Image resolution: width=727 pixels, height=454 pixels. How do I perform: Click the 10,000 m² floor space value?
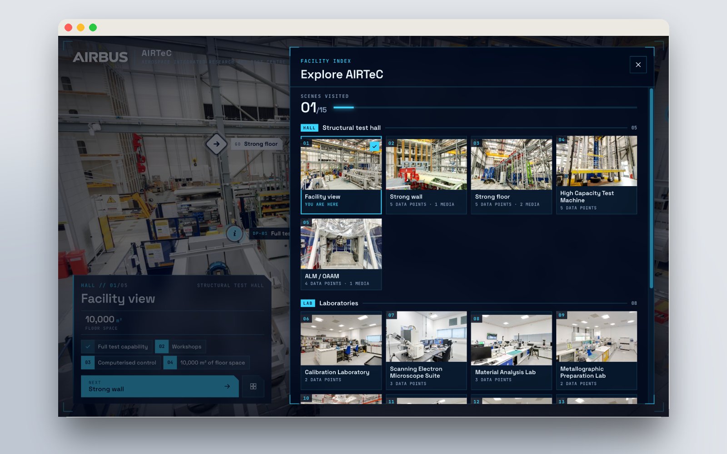tap(103, 319)
